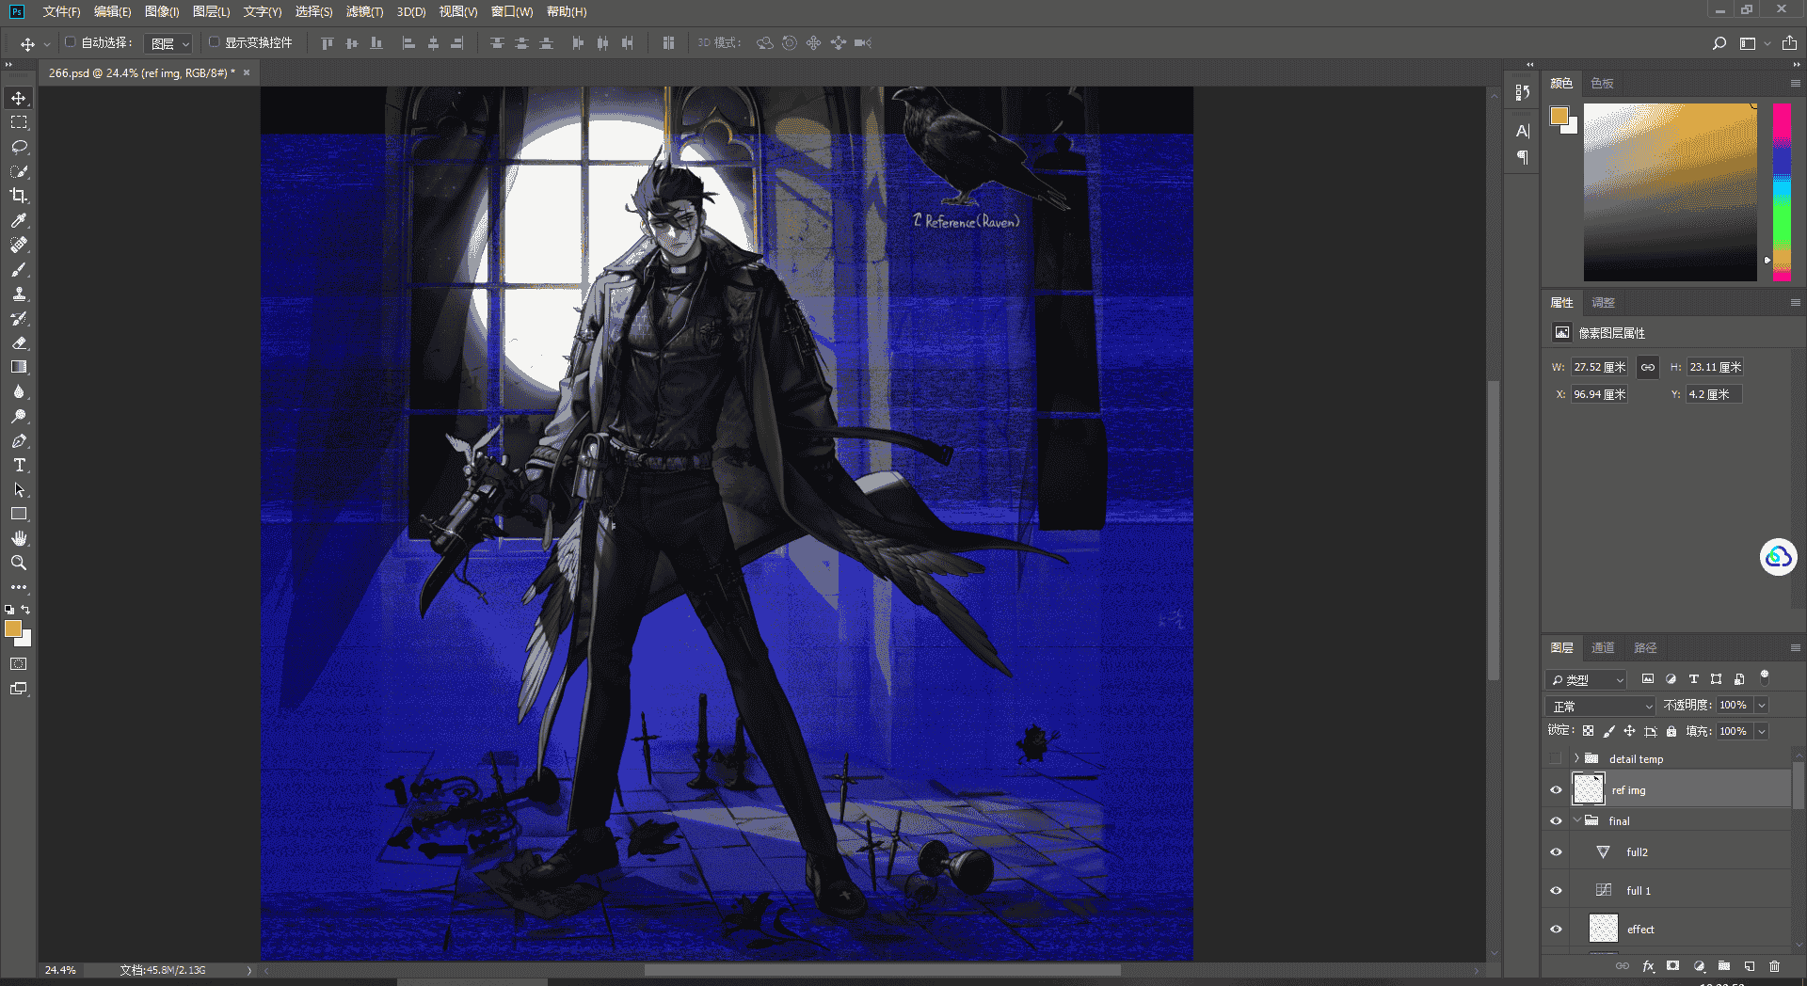
Task: Add layer style via fx icon
Action: point(1648,966)
